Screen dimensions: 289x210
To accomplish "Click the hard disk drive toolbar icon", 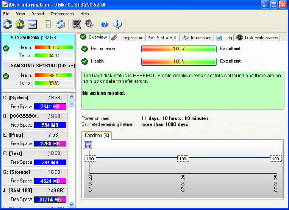I will [x=32, y=24].
